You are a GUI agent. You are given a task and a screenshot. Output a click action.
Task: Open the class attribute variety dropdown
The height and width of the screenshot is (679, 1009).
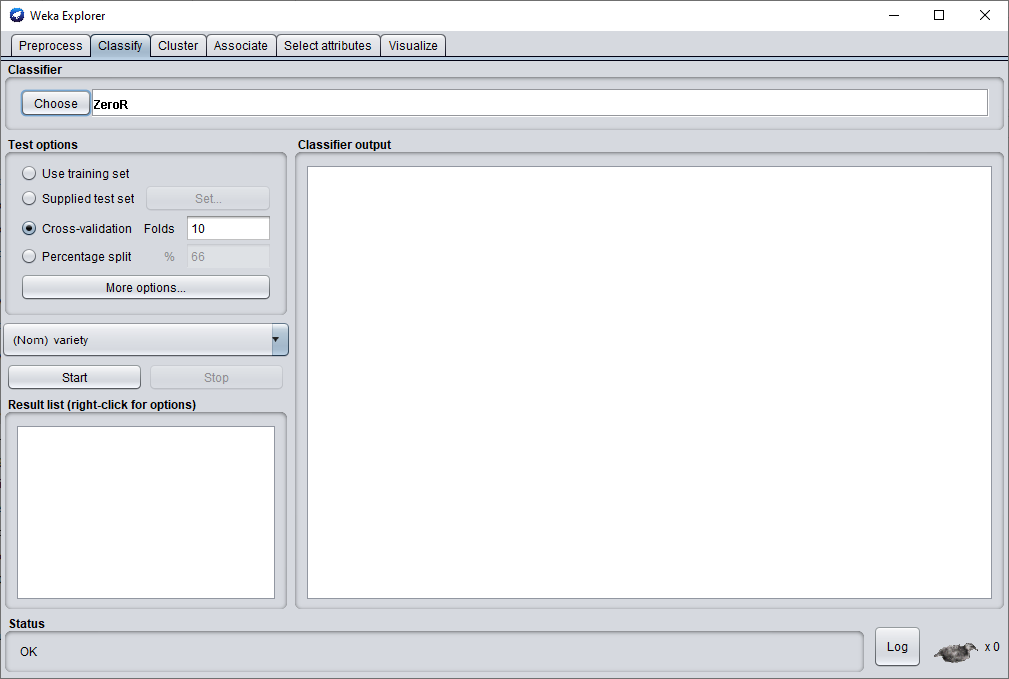tap(146, 339)
